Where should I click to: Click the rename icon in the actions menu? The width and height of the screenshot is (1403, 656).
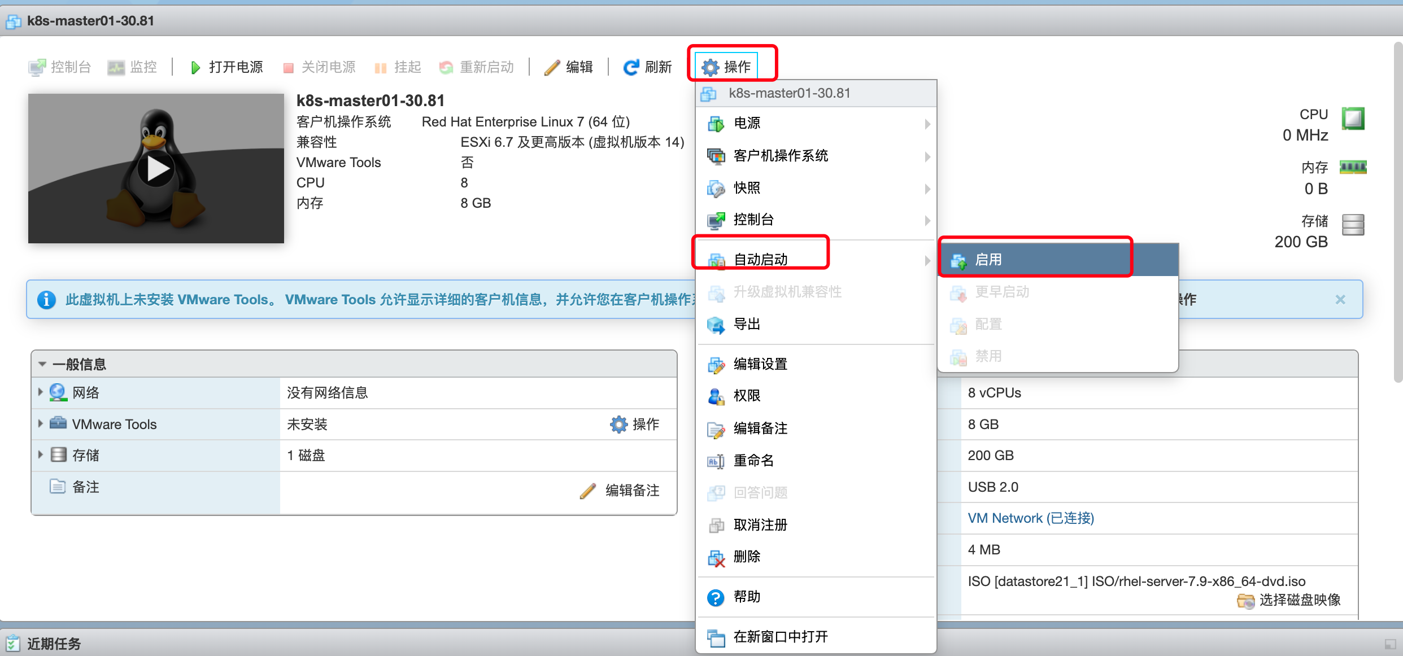[716, 461]
